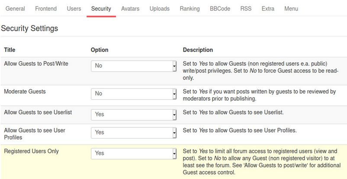Expand the Allow Guests to Post/Write dropdown
This screenshot has width=347, height=179.
[134, 66]
